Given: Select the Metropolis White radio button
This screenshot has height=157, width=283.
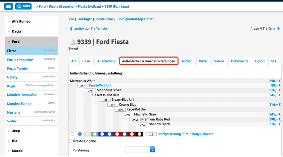Looking at the screenshot, I should click(72, 134).
